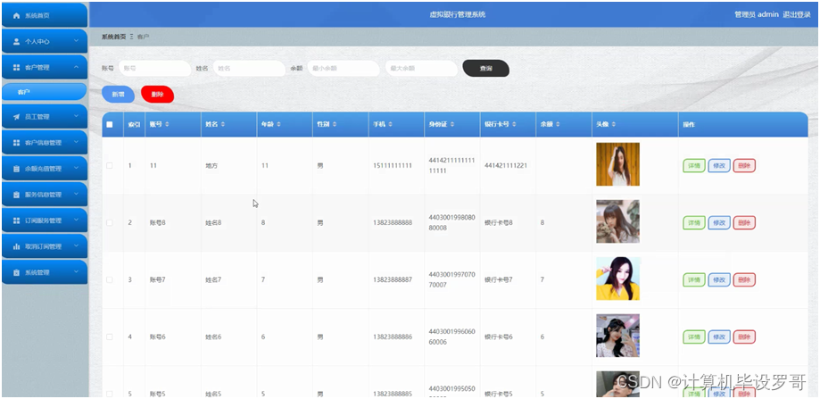Open 详情 for the 账号8 row
The height and width of the screenshot is (399, 820).
[x=694, y=223]
